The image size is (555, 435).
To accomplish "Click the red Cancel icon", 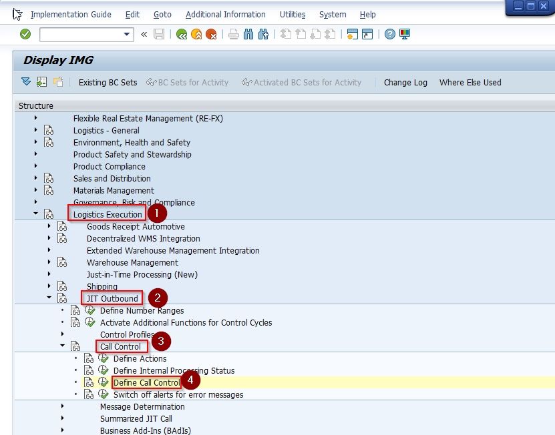I will pyautogui.click(x=211, y=34).
